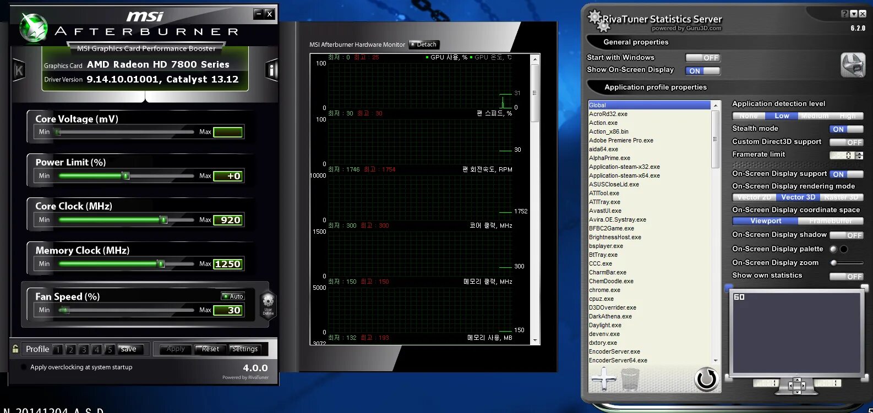The height and width of the screenshot is (413, 873).
Task: Open Afterburner Settings dialog
Action: (245, 349)
